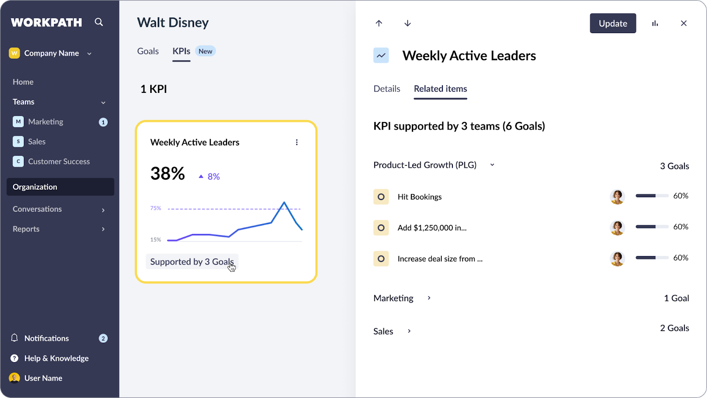Expand the Marketing goals group
The width and height of the screenshot is (707, 398).
[429, 298]
